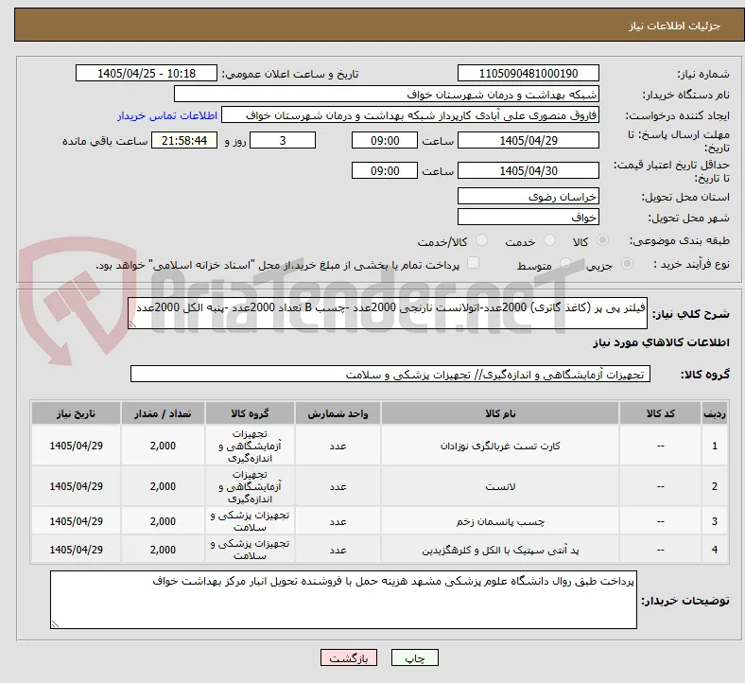Click the گروه کالا field

pyautogui.click(x=390, y=374)
